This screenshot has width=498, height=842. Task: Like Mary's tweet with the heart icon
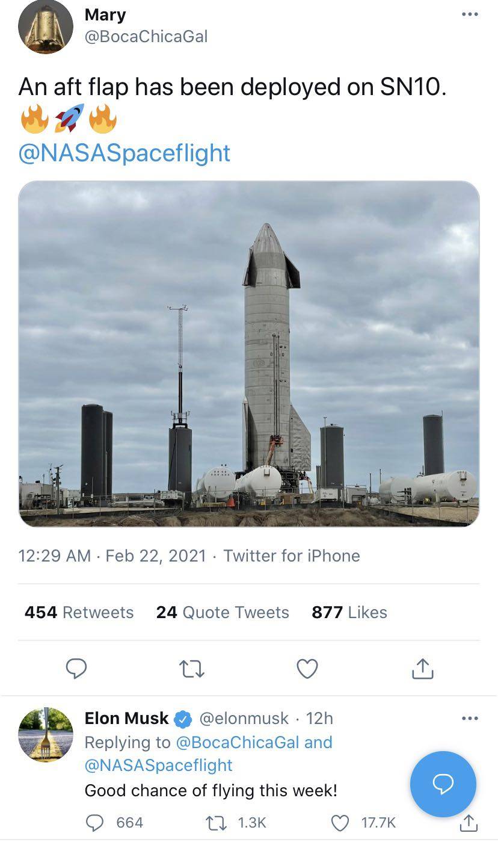(307, 668)
